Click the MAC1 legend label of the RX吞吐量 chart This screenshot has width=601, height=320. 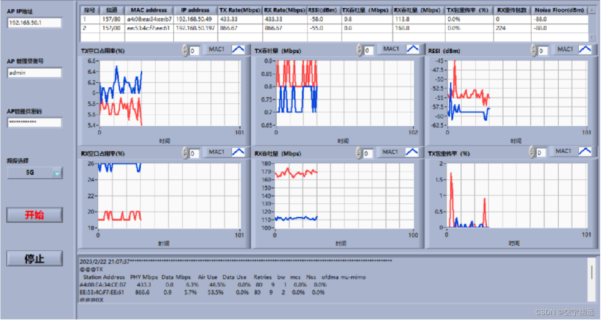[x=391, y=152]
